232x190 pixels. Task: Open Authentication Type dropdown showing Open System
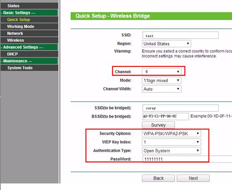click(x=171, y=151)
